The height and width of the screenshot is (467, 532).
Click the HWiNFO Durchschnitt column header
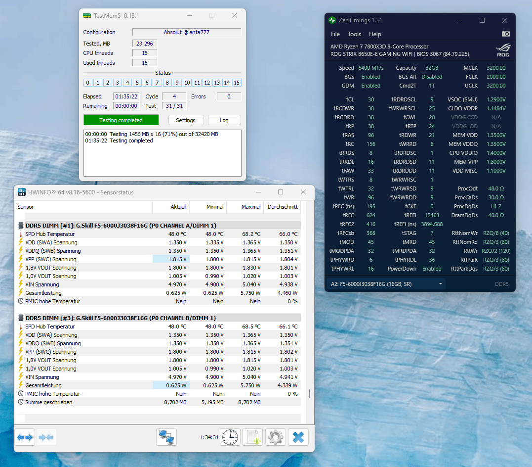coord(282,207)
